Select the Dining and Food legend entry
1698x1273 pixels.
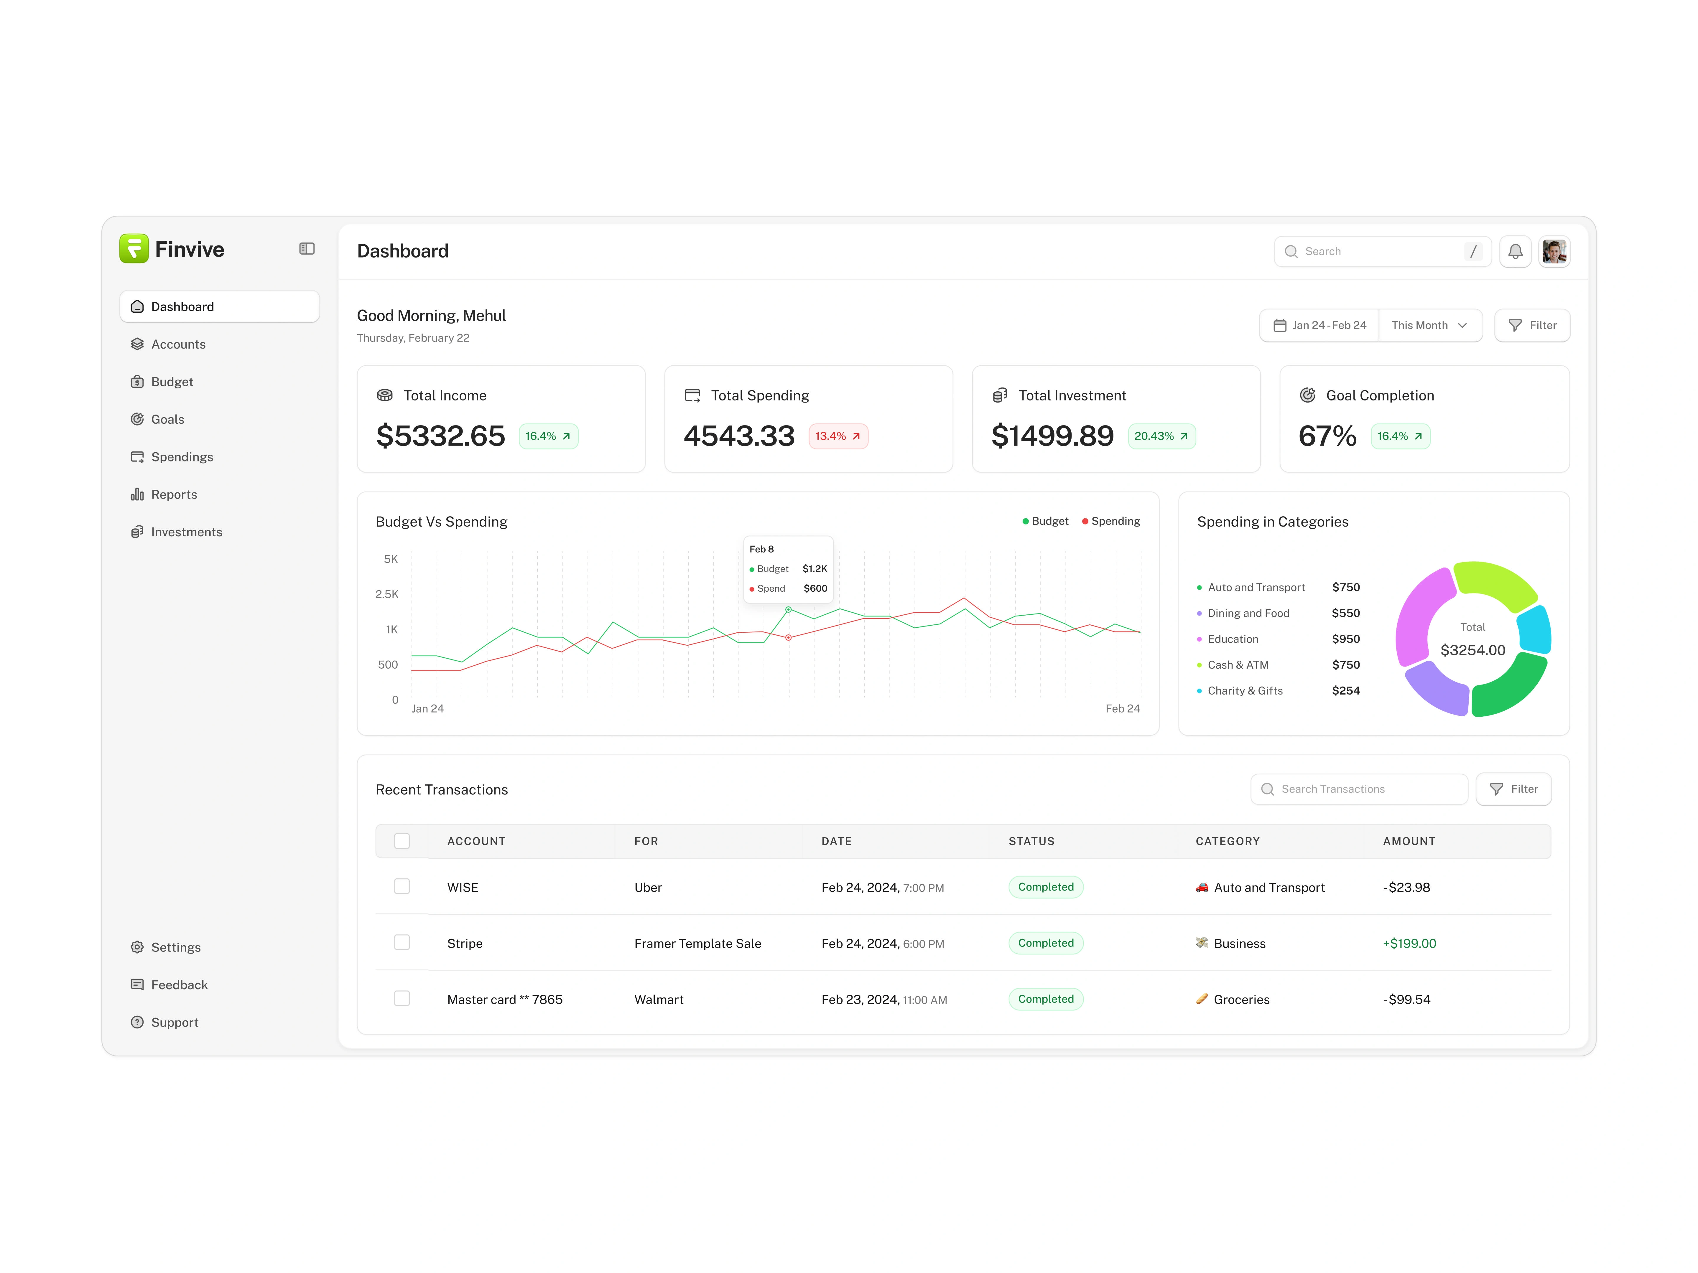pyautogui.click(x=1278, y=613)
